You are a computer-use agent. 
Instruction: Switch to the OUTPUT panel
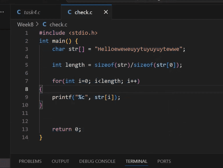[60, 161]
